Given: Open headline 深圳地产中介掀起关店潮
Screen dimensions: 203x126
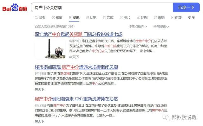Looking at the screenshot, I should (x=78, y=34).
